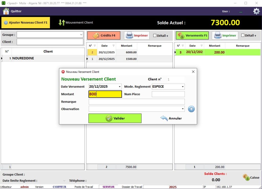Enable Détail + checkbox in credits panel
This screenshot has width=262, height=189.
tap(155, 36)
